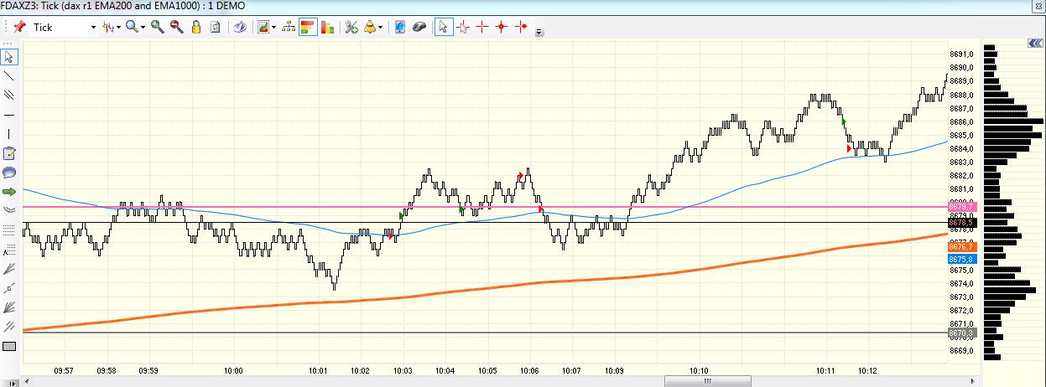Click the green zoom in magnifier

(x=158, y=27)
